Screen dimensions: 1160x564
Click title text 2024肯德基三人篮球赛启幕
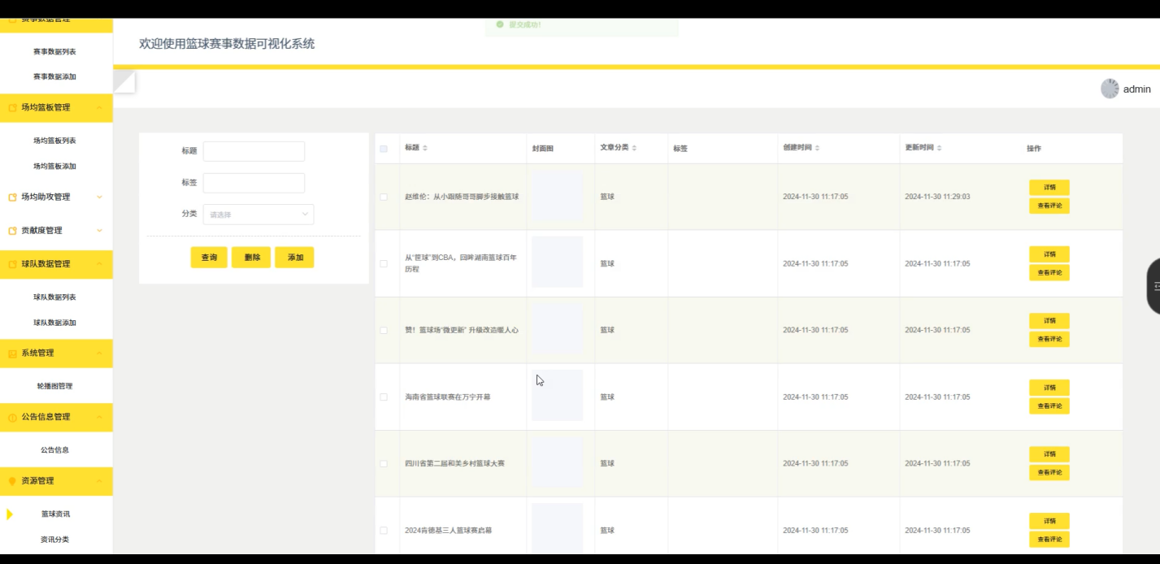(x=448, y=530)
